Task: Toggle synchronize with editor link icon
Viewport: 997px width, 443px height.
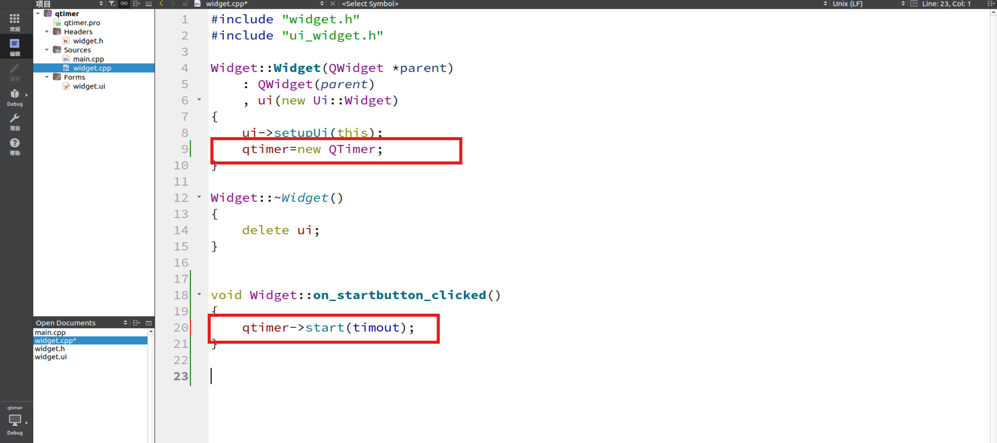Action: coord(124,4)
